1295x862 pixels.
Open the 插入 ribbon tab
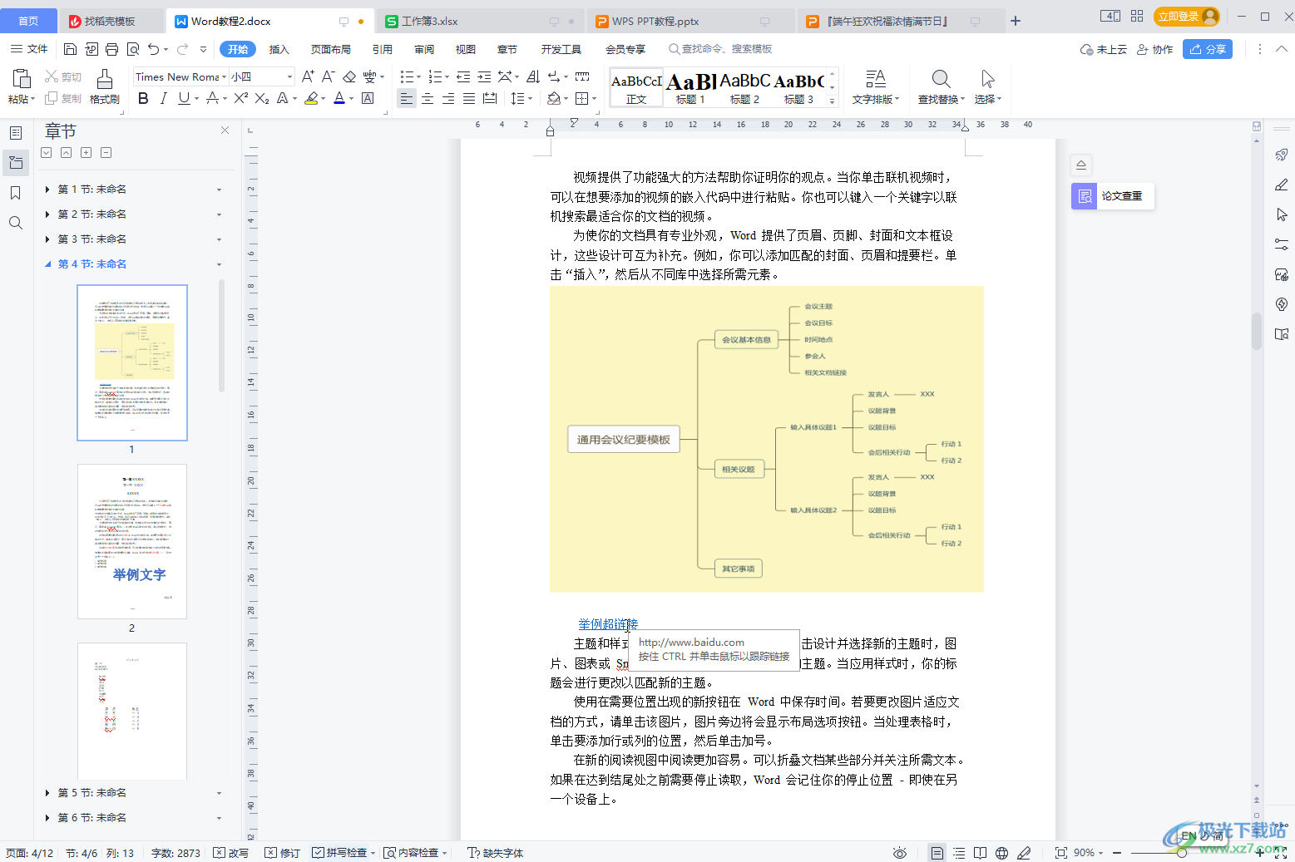279,49
